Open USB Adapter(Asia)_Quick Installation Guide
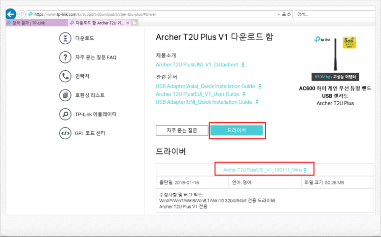381x237 pixels. (x=206, y=86)
